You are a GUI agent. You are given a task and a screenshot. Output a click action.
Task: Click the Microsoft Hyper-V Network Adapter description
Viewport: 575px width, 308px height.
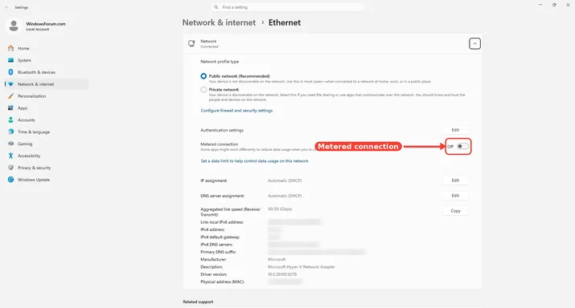302,267
